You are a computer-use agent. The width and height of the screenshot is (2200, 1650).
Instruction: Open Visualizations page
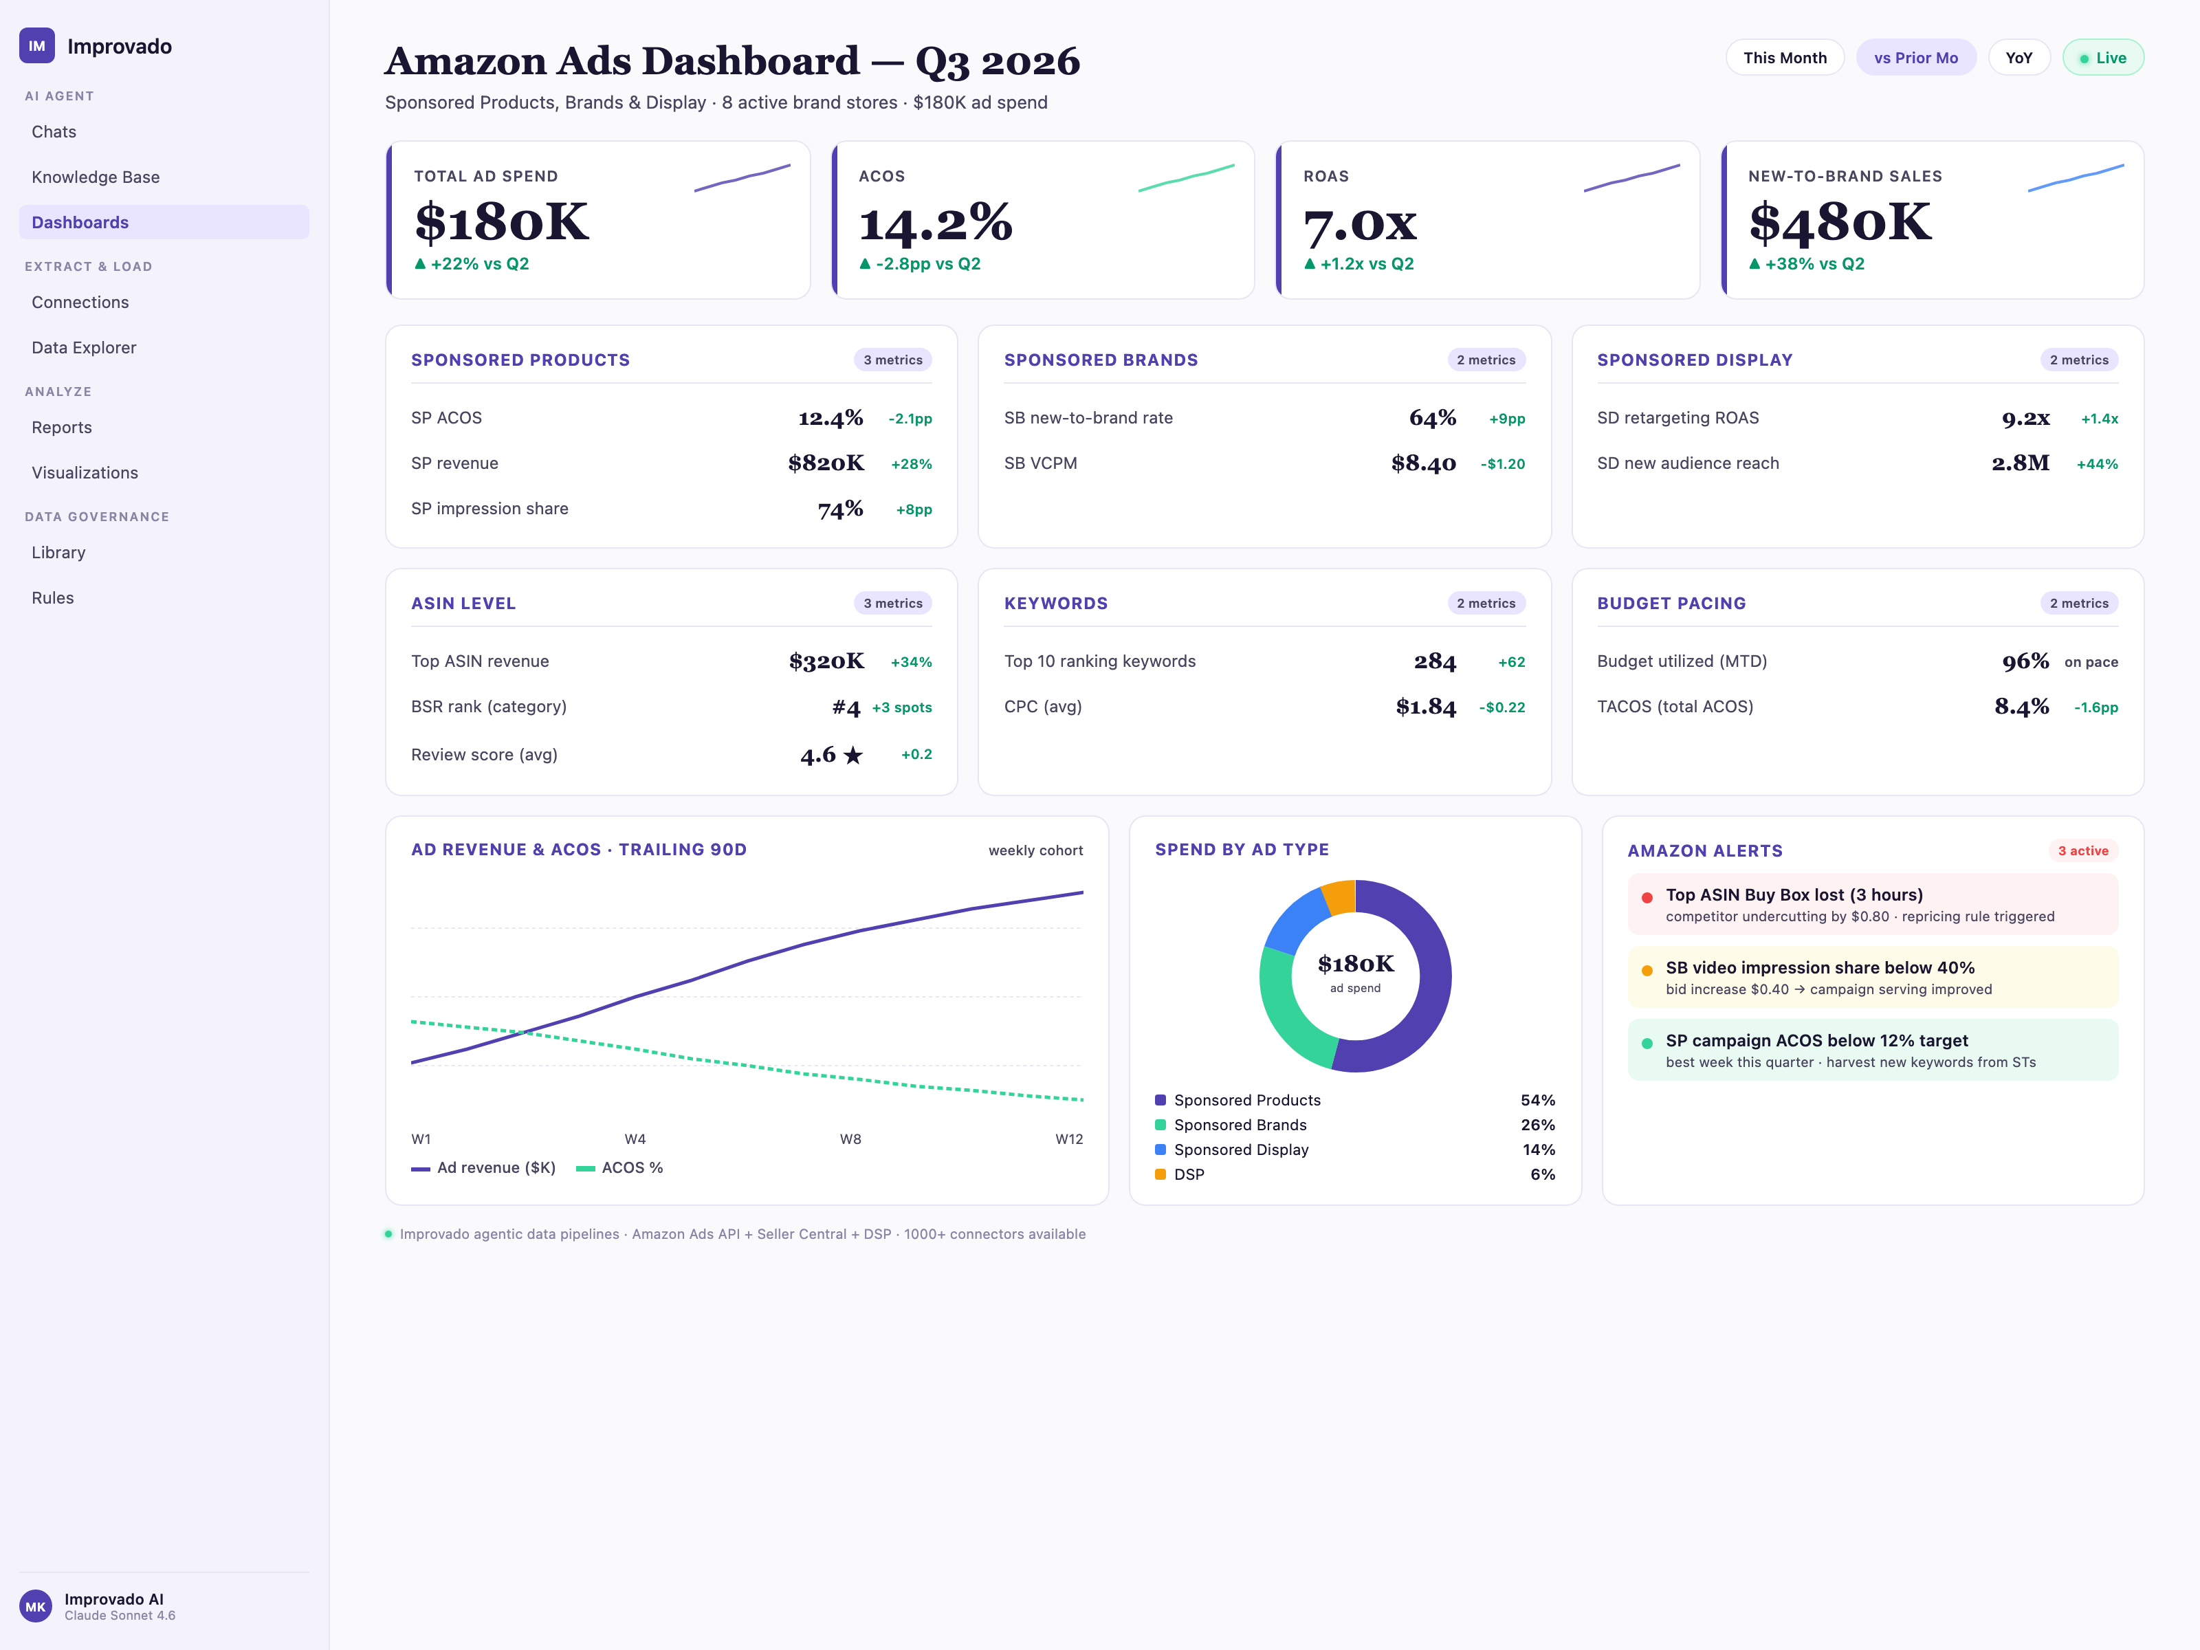(x=164, y=472)
